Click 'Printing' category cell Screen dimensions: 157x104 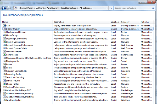[125, 68]
